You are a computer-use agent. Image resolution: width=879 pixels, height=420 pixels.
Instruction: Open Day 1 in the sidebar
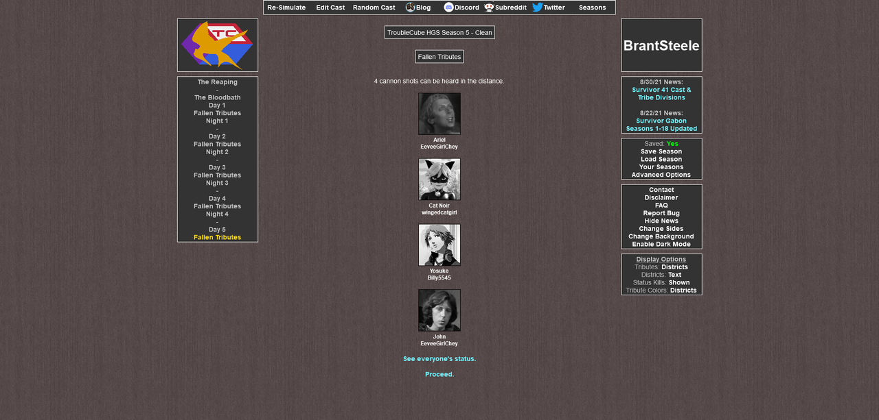(218, 106)
